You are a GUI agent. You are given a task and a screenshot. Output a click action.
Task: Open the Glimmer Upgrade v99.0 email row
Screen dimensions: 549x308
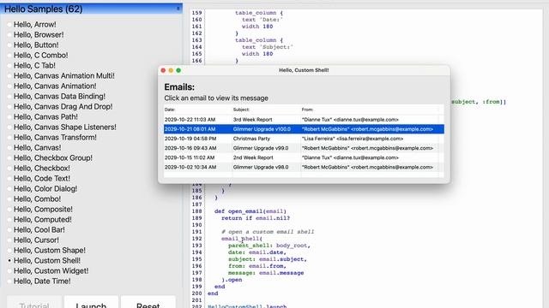(304, 148)
